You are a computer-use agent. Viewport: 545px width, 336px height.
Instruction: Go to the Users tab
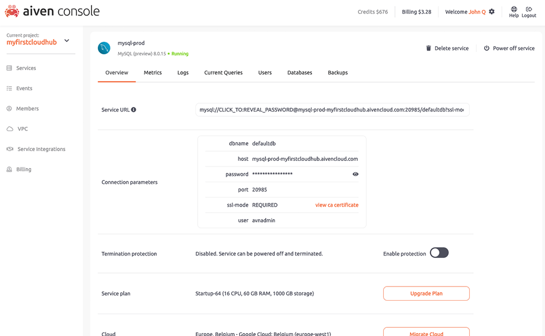point(265,72)
